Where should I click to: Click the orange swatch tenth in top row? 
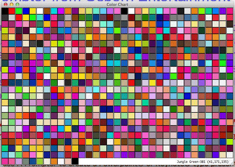click(x=68, y=11)
